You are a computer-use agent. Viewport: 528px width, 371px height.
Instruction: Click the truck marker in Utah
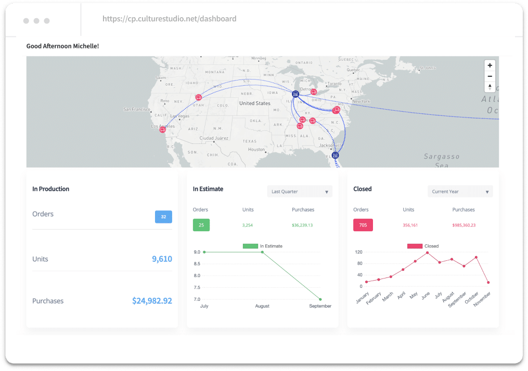[x=199, y=97]
